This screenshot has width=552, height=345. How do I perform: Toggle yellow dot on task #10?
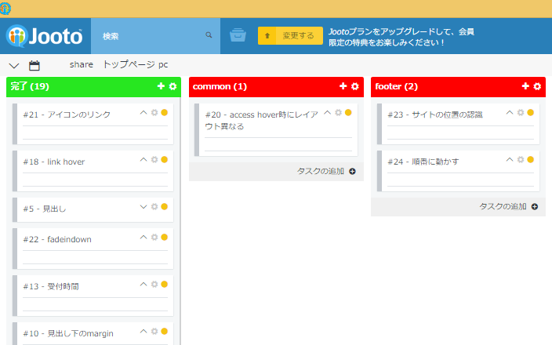tap(165, 331)
